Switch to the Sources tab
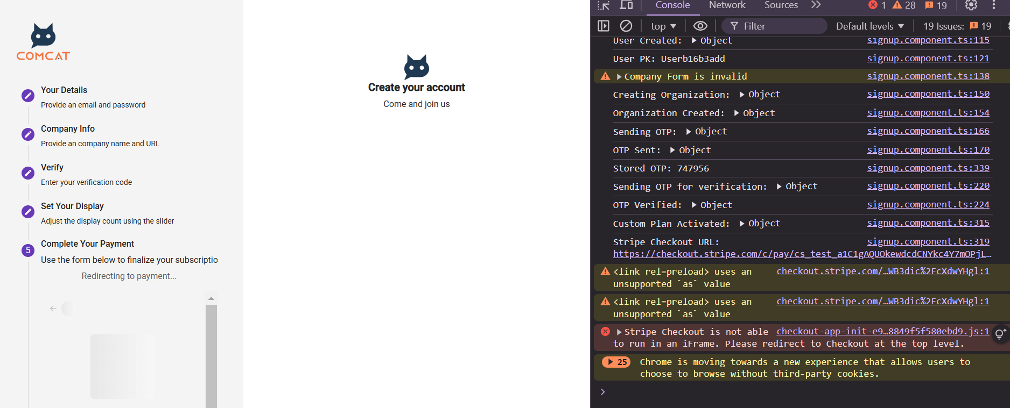 (x=781, y=5)
